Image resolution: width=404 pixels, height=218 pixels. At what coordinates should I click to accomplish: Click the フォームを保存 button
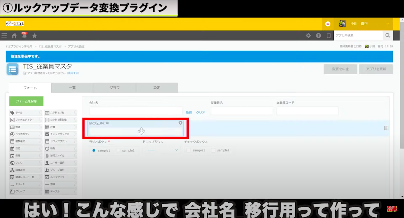click(26, 101)
